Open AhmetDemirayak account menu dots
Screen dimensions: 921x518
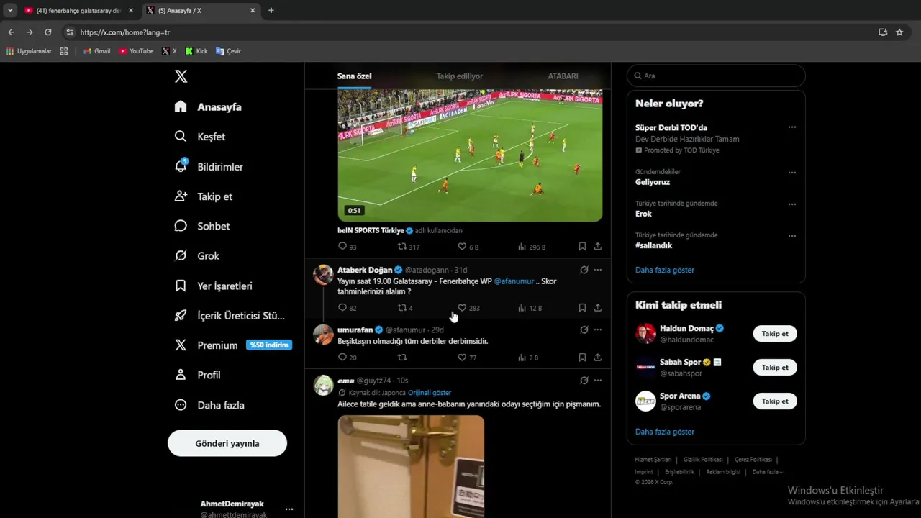point(289,509)
